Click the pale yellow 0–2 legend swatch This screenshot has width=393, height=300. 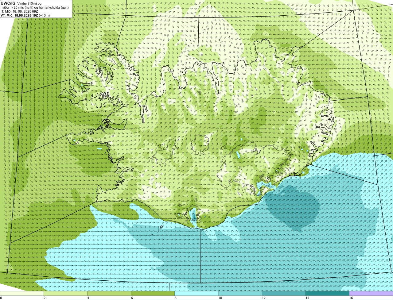click(22, 293)
